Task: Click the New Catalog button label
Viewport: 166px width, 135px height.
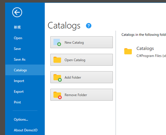Action: (74, 42)
